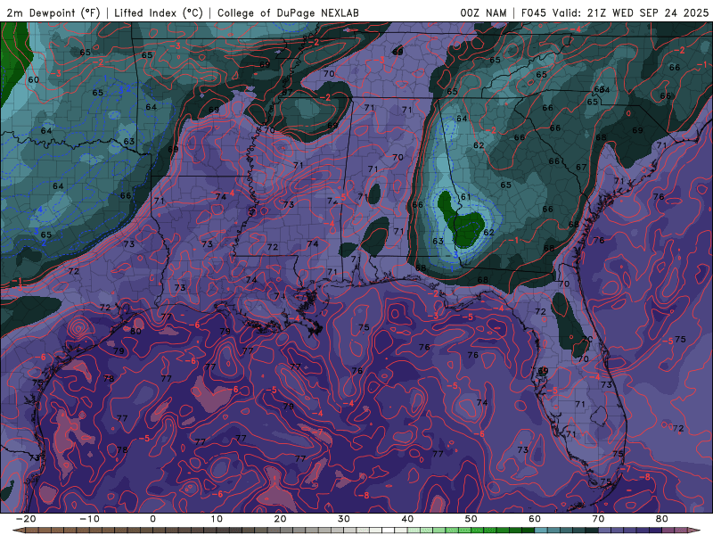Click the '20' colorbar tick label
This screenshot has width=713, height=535.
[x=280, y=519]
